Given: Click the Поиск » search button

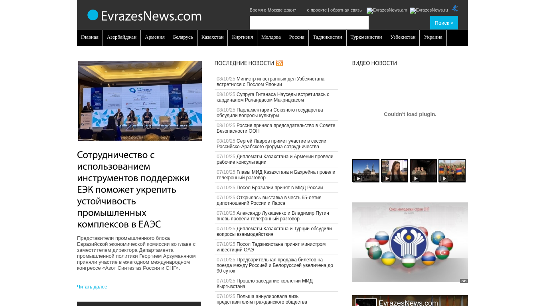Looking at the screenshot, I should (x=444, y=23).
